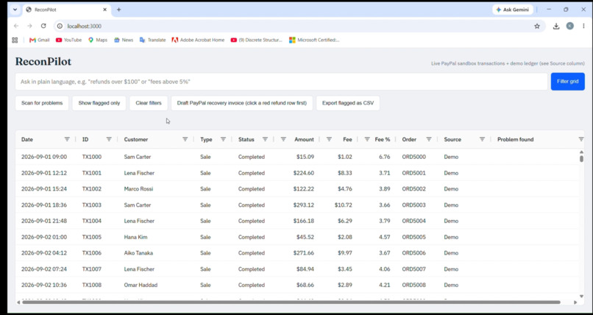593x315 pixels.
Task: Open the Maps bookmark
Action: (98, 40)
